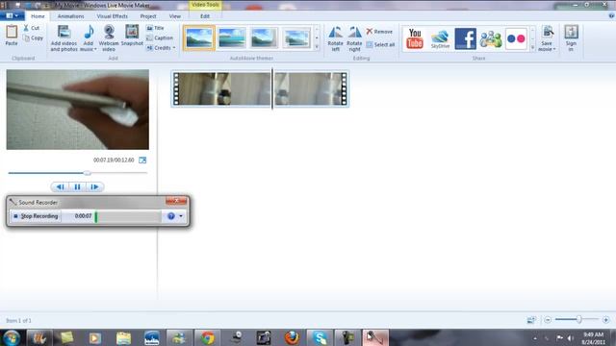Switch to the Home tab
This screenshot has height=346, width=616.
(x=38, y=16)
